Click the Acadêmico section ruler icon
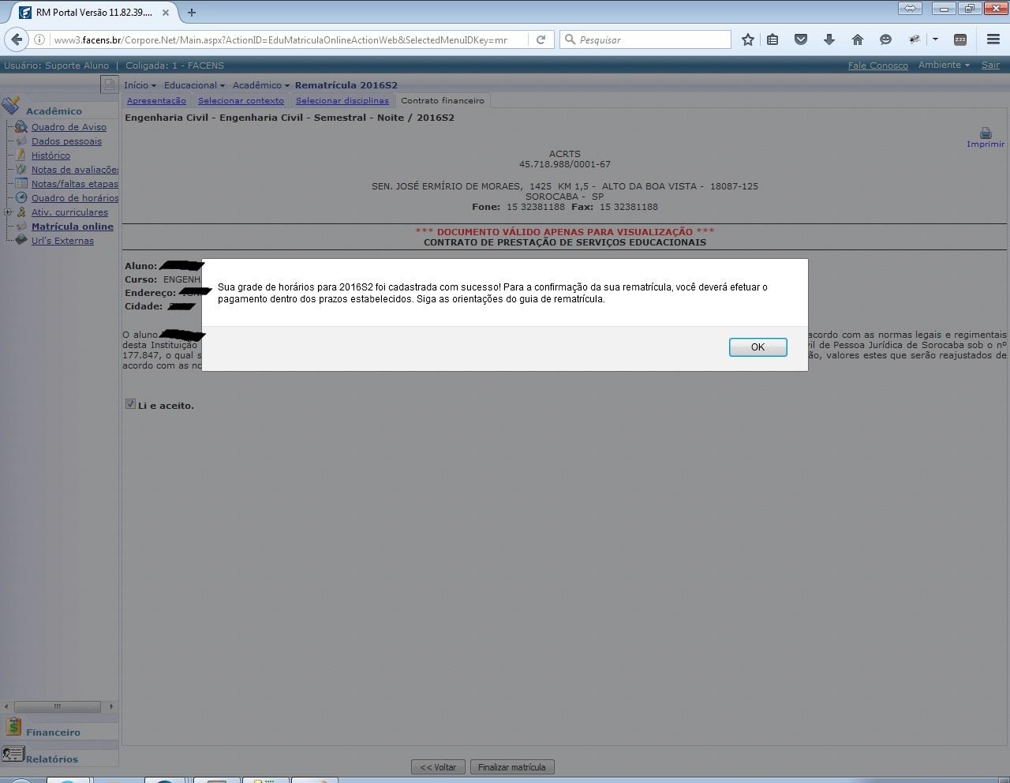The image size is (1010, 783). coord(11,106)
